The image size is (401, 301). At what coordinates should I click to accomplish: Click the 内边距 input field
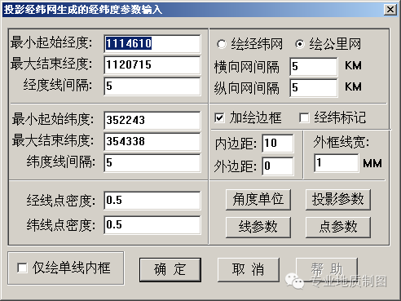278,144
